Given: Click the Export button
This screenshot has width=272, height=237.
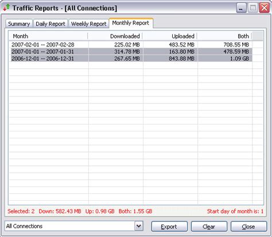Looking at the screenshot, I should (x=169, y=227).
